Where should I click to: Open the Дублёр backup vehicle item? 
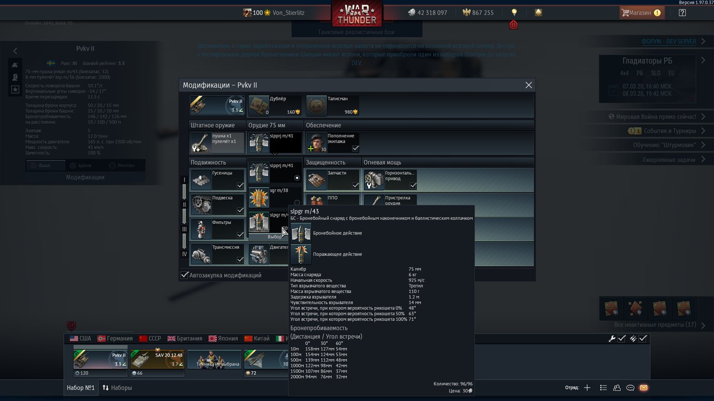click(x=274, y=105)
